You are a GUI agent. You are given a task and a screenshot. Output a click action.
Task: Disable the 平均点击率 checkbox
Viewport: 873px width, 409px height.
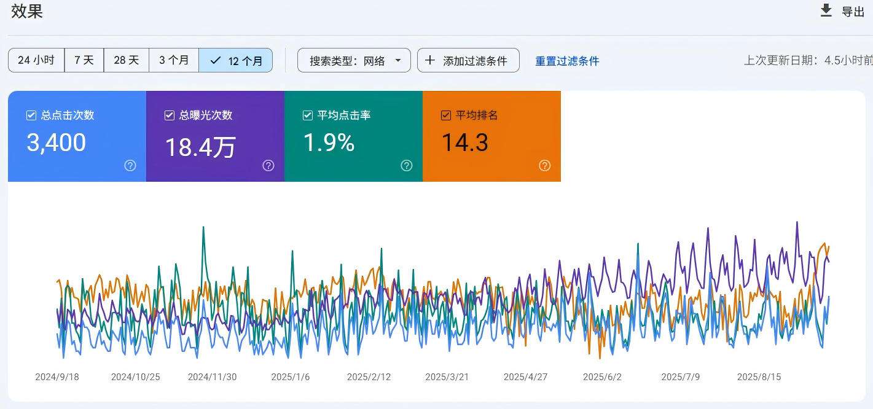coord(308,115)
